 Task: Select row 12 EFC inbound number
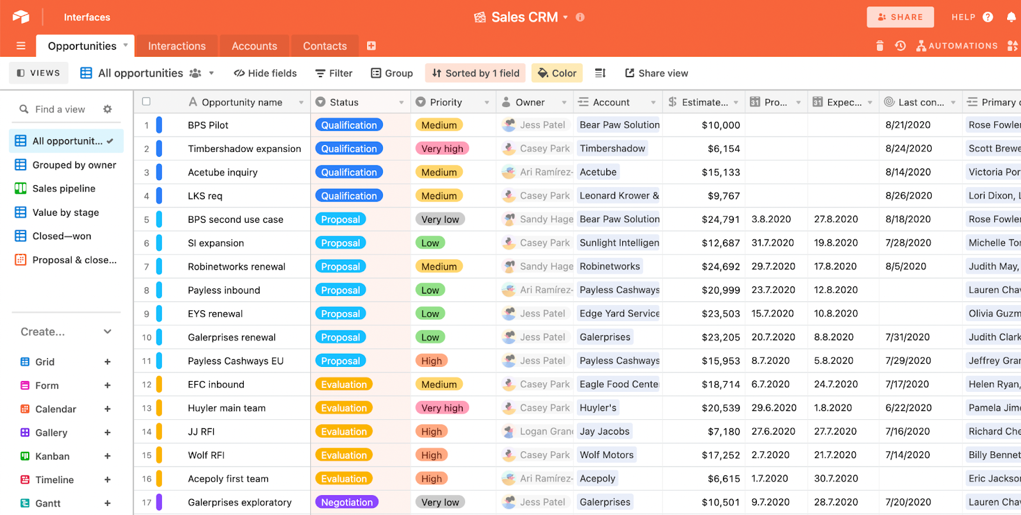pyautogui.click(x=147, y=385)
